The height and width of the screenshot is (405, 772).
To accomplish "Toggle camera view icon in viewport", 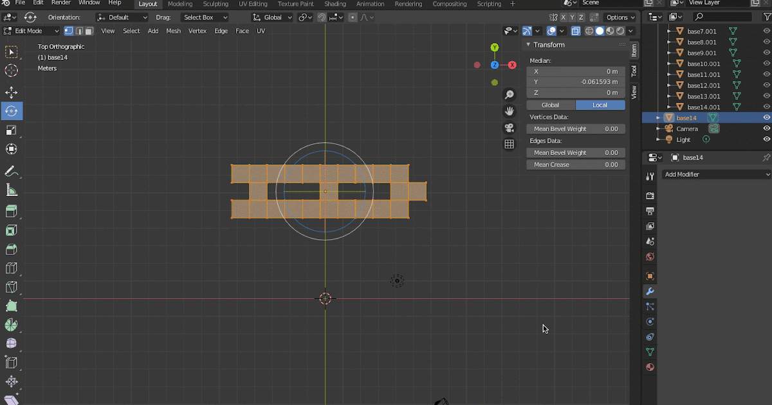I will 509,128.
